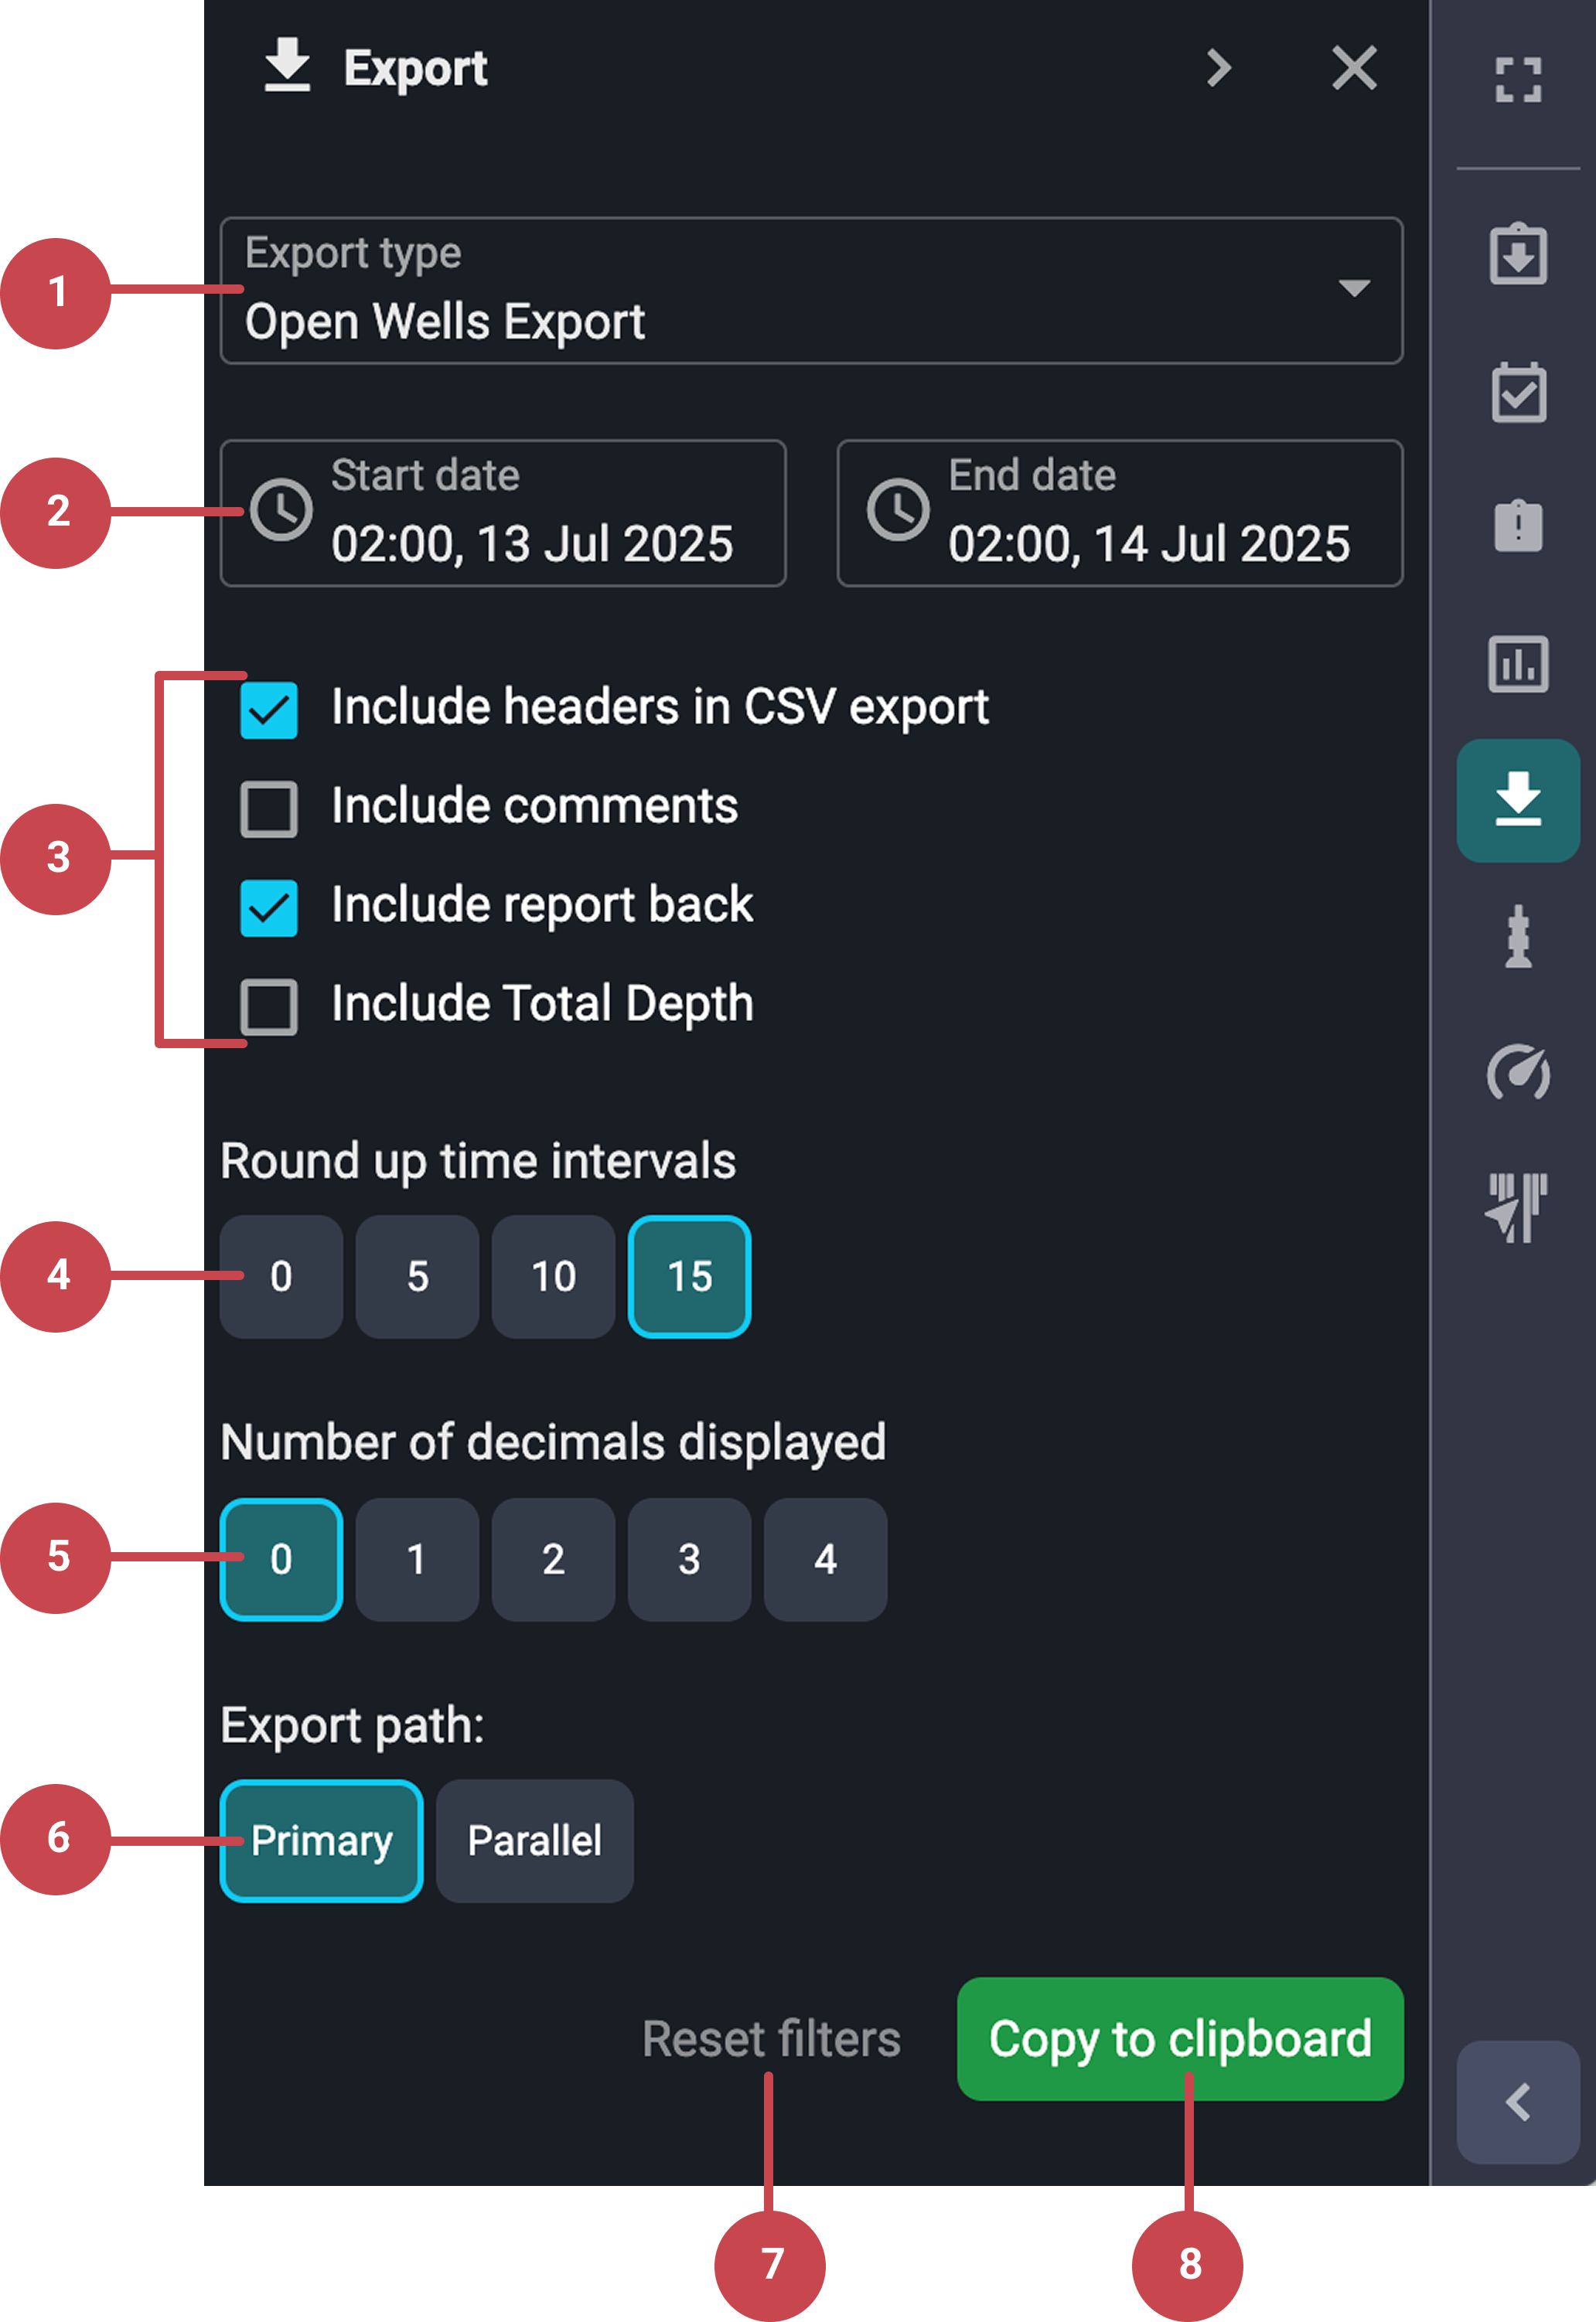Click the Copy to clipboard button
The width and height of the screenshot is (1596, 2322).
(1179, 2038)
